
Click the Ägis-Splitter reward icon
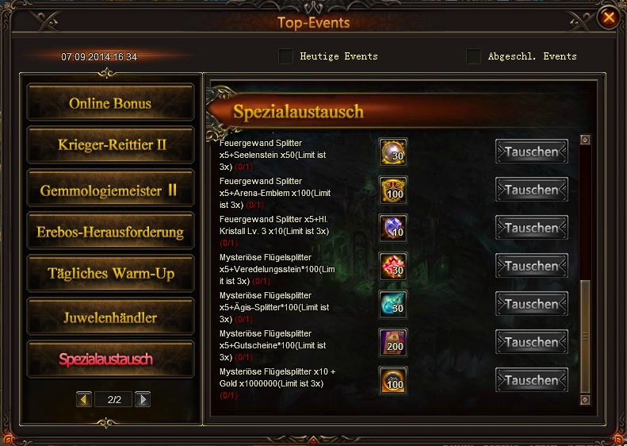393,304
